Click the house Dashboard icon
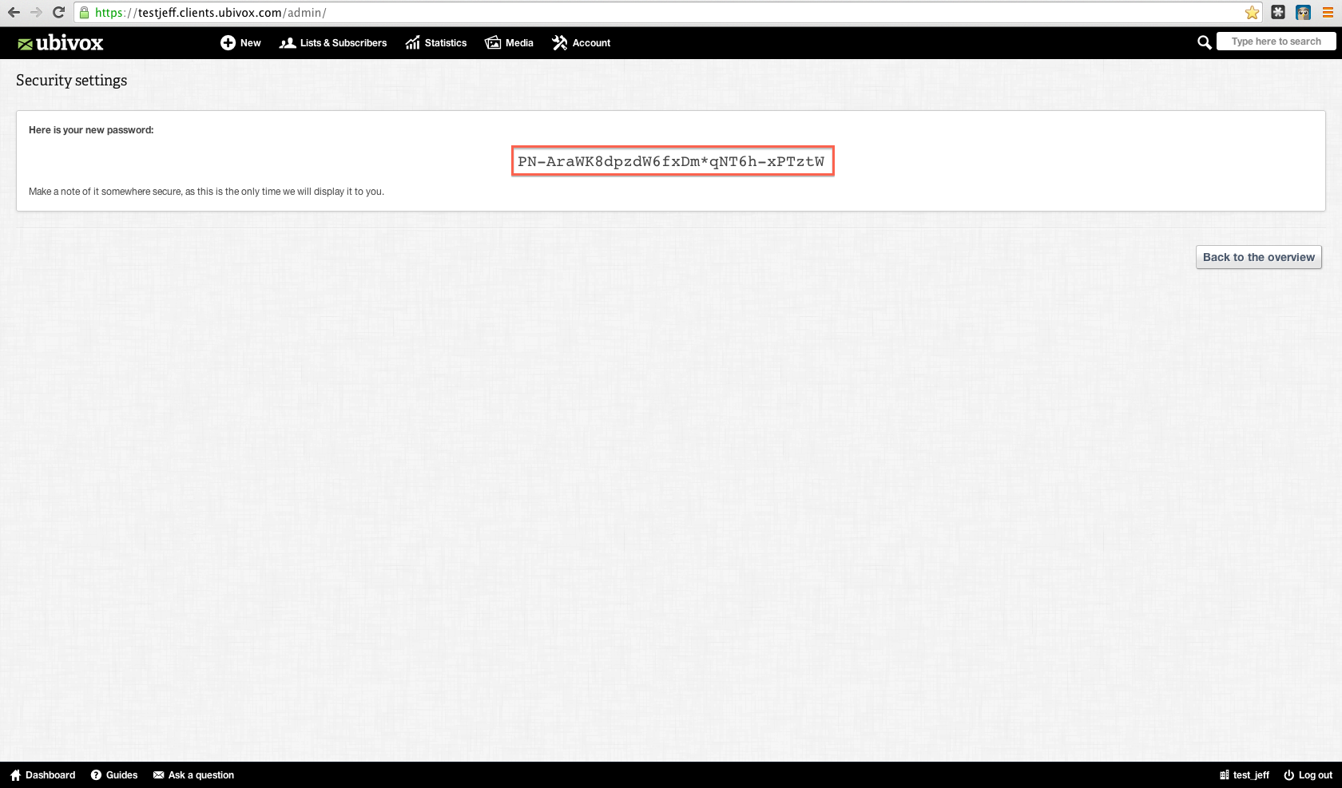The width and height of the screenshot is (1342, 788). [x=15, y=775]
